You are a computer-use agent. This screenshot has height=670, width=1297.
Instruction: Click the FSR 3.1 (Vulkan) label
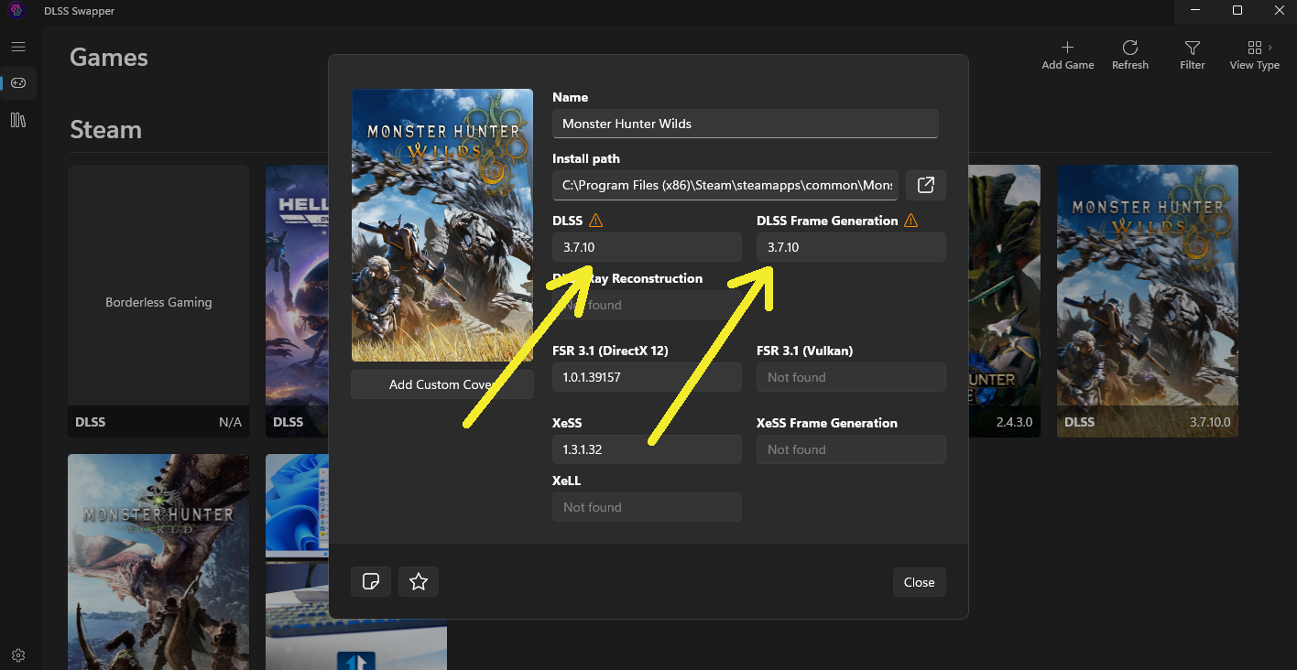coord(805,351)
